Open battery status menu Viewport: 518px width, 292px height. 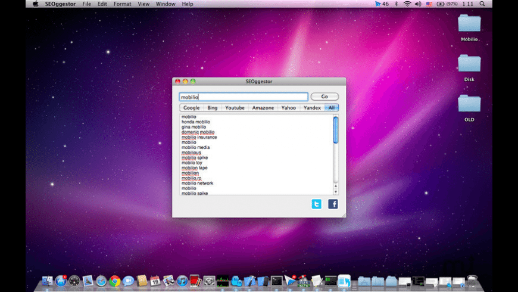tap(447, 4)
